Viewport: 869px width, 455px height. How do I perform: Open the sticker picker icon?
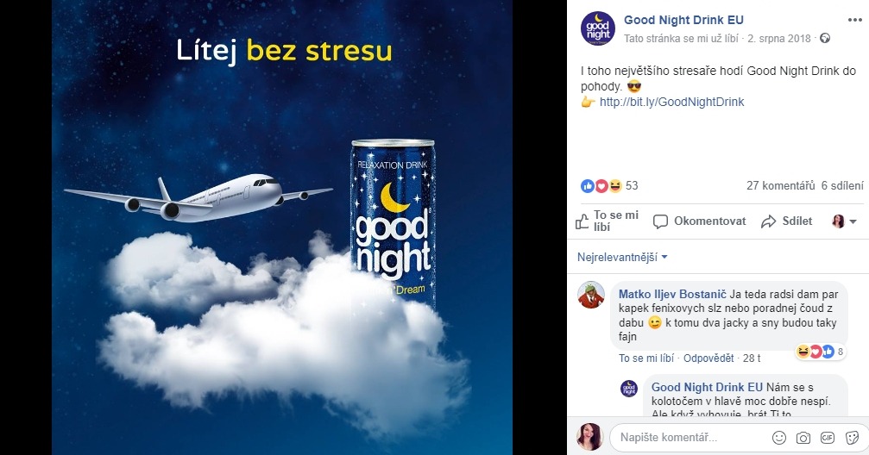click(853, 438)
